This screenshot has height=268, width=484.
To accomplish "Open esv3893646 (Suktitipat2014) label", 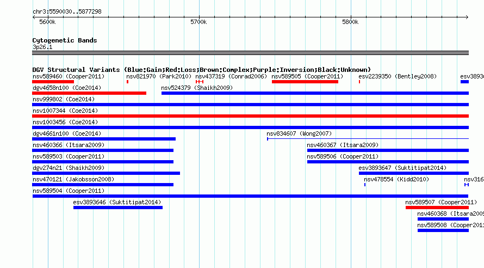I will point(117,202).
